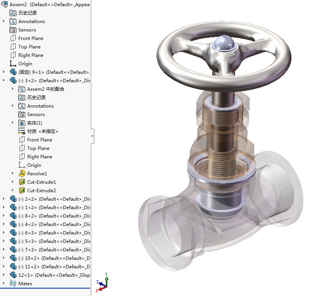Click the '材质 <未指定>' material text
Viewport: 334px width, 296px height.
(43, 131)
